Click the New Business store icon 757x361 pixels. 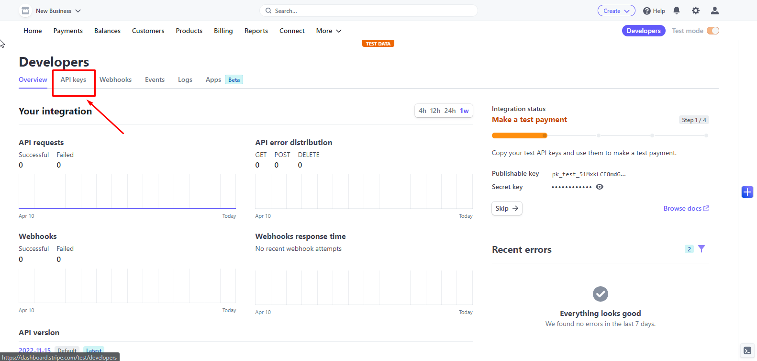point(25,11)
